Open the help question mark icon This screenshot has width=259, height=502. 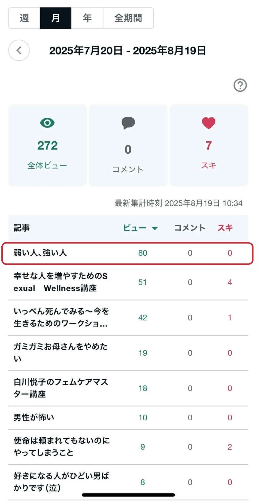pos(240,85)
